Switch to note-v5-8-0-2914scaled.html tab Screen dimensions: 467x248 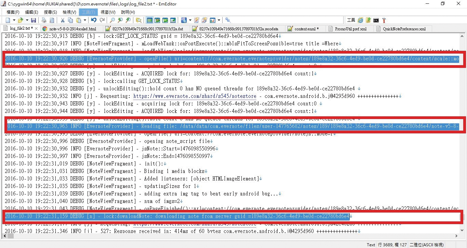(x=72, y=29)
